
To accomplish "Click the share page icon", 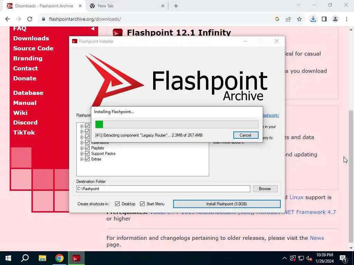I will coord(288,19).
